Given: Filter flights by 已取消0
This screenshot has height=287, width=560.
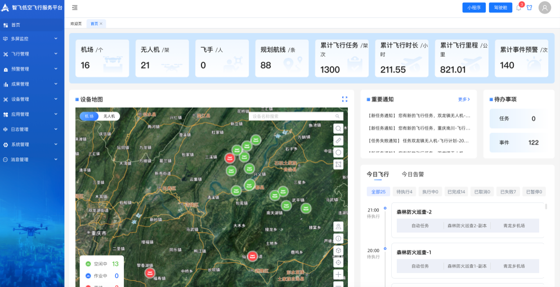Looking at the screenshot, I should (x=482, y=192).
